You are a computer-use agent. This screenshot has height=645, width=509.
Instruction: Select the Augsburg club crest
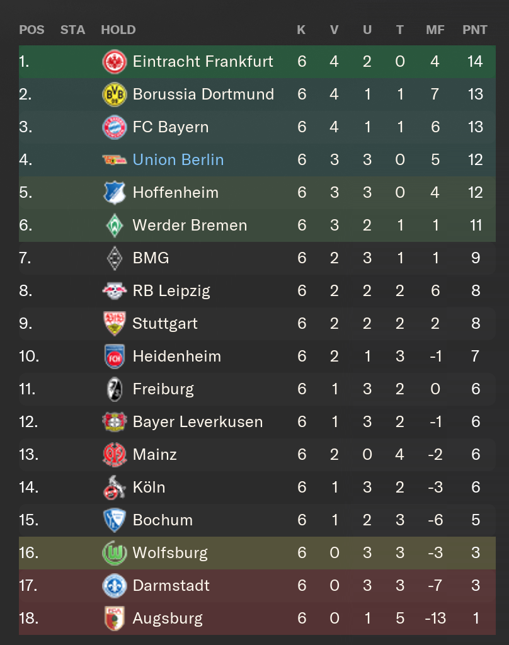[115, 619]
